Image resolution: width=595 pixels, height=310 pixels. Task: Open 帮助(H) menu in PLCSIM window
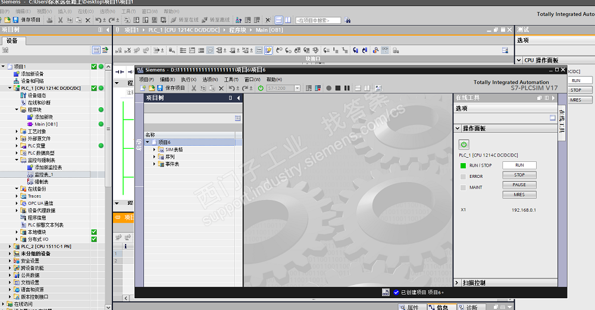coord(274,79)
